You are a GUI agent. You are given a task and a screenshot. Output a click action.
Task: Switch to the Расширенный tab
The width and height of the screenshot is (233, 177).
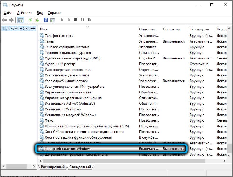tap(53, 167)
